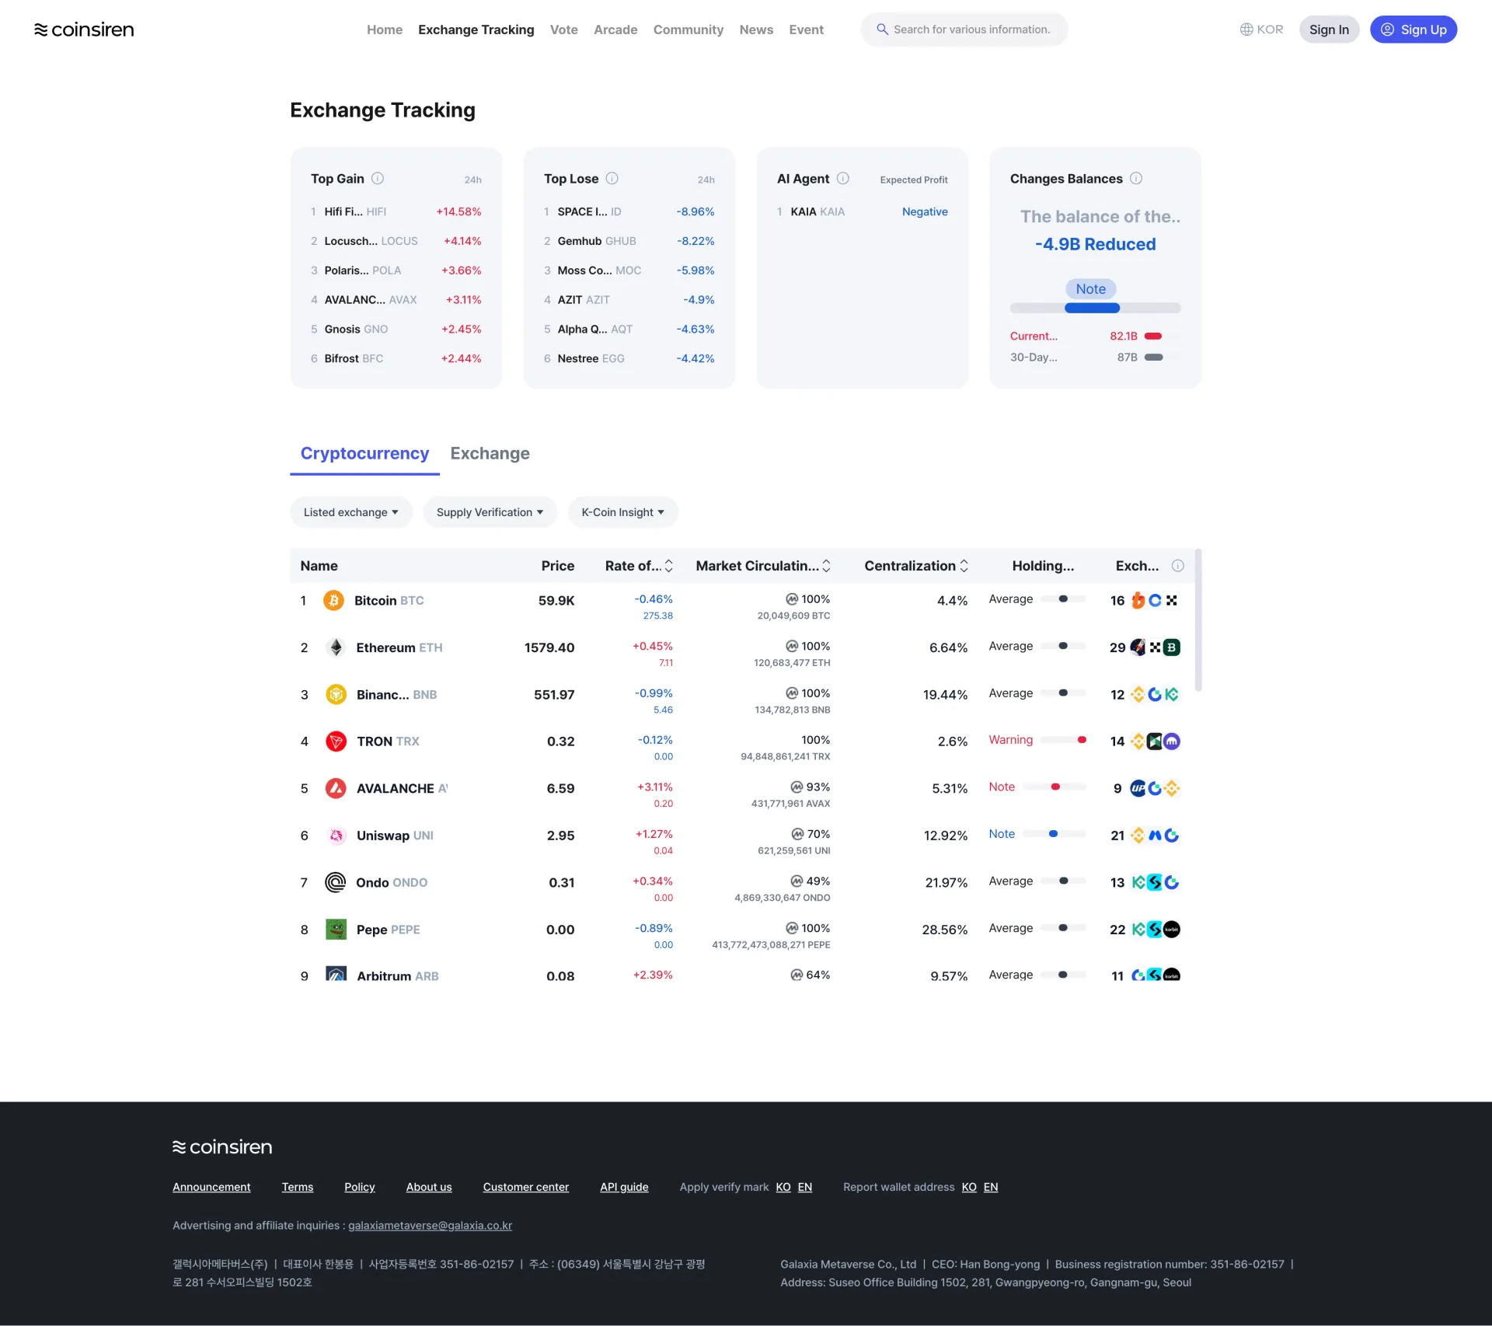Open the Supply Verification dropdown

[490, 512]
